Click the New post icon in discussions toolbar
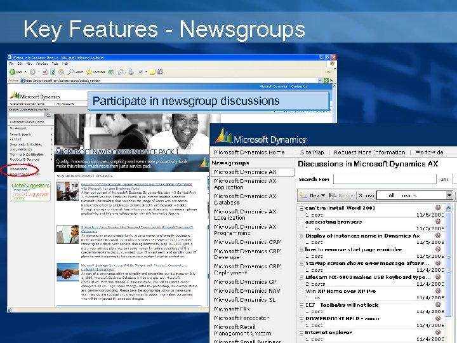 point(303,196)
